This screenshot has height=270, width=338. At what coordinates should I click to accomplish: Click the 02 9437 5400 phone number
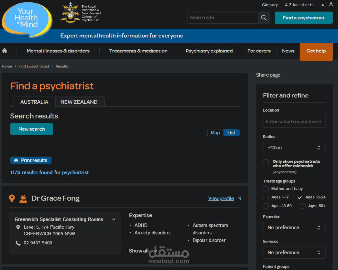[38, 243]
